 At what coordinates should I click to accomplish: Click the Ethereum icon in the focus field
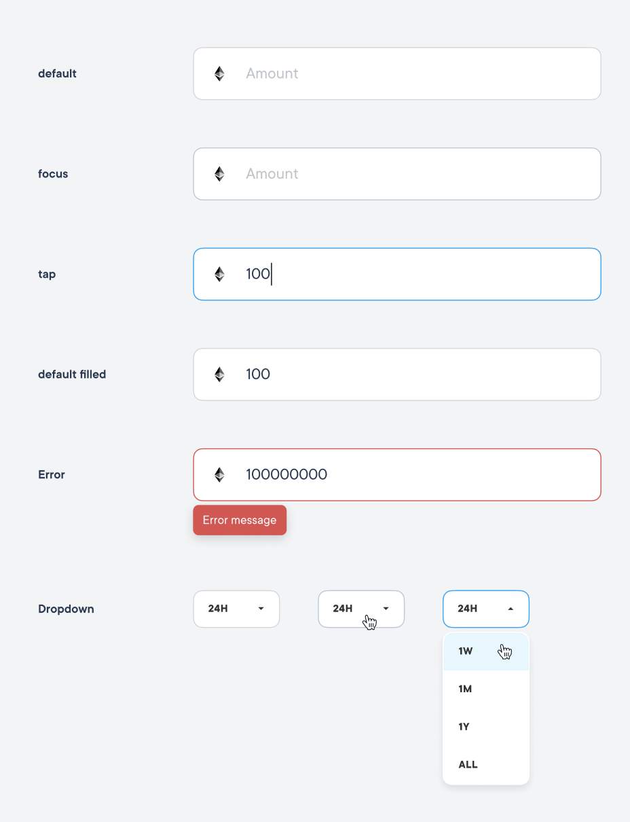[219, 173]
